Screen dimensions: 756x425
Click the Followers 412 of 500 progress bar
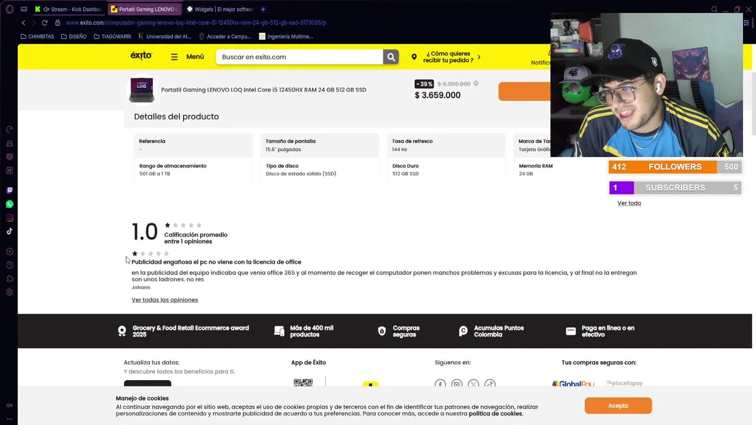pyautogui.click(x=675, y=167)
